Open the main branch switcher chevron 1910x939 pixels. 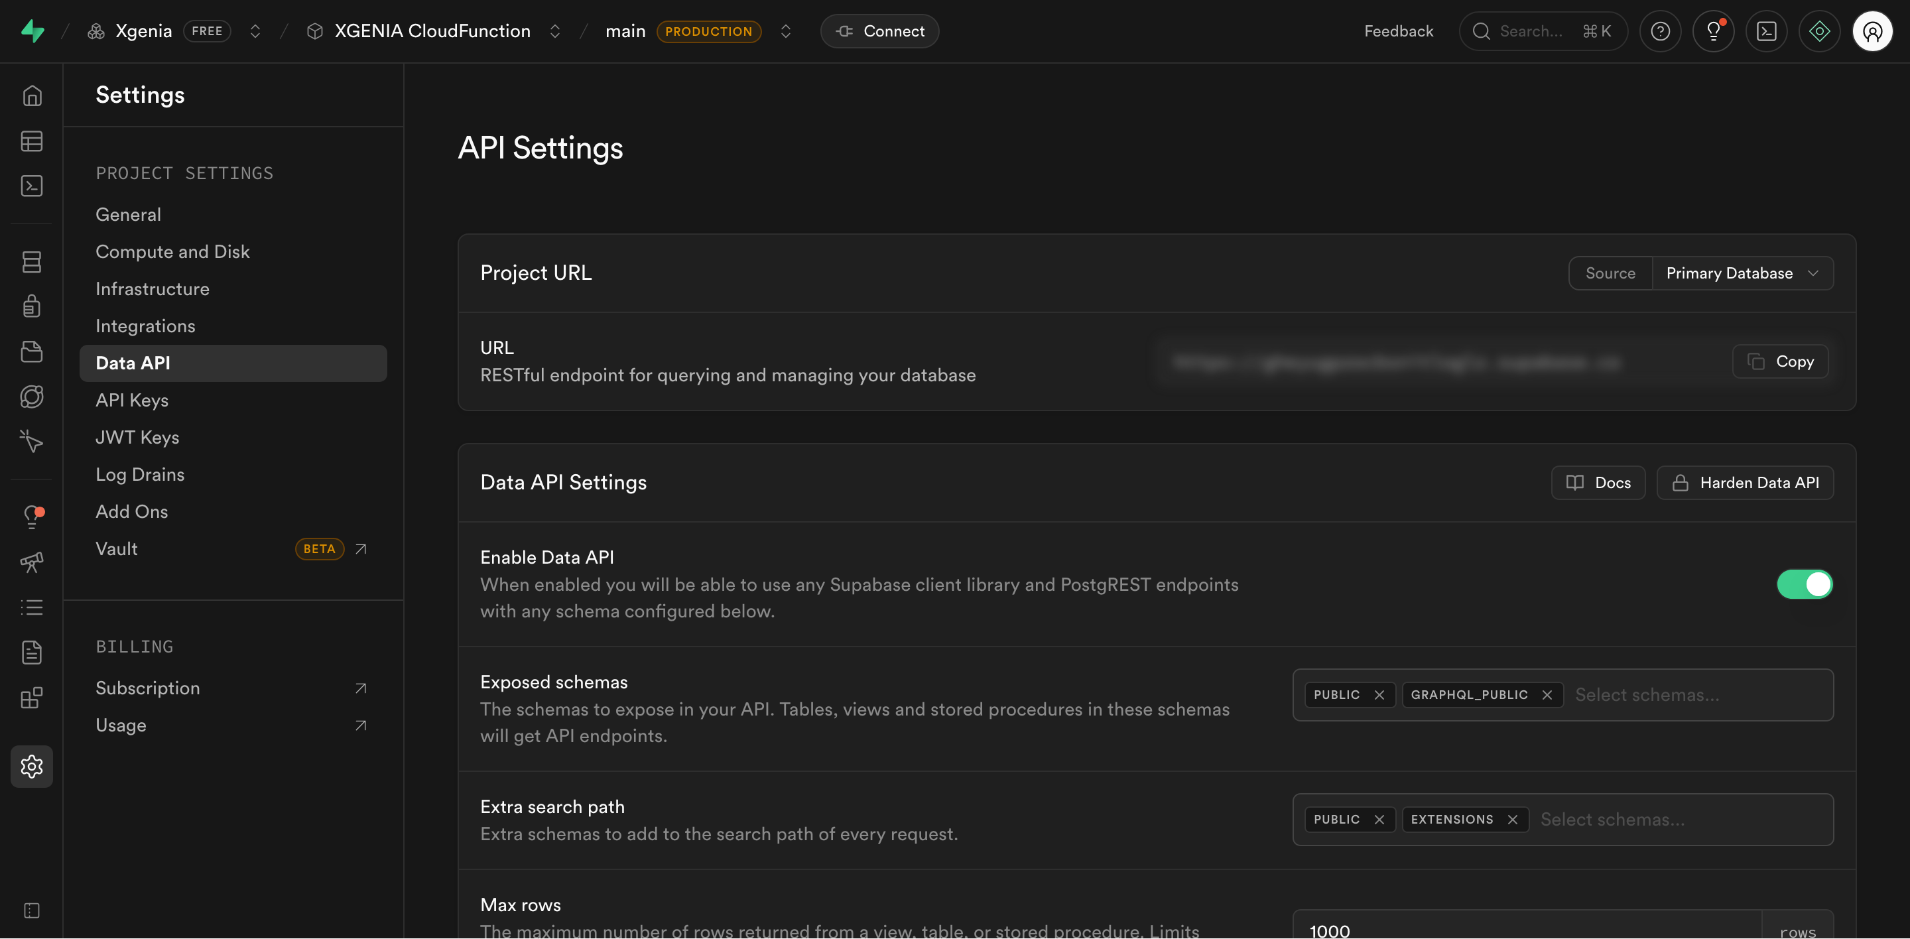click(785, 31)
